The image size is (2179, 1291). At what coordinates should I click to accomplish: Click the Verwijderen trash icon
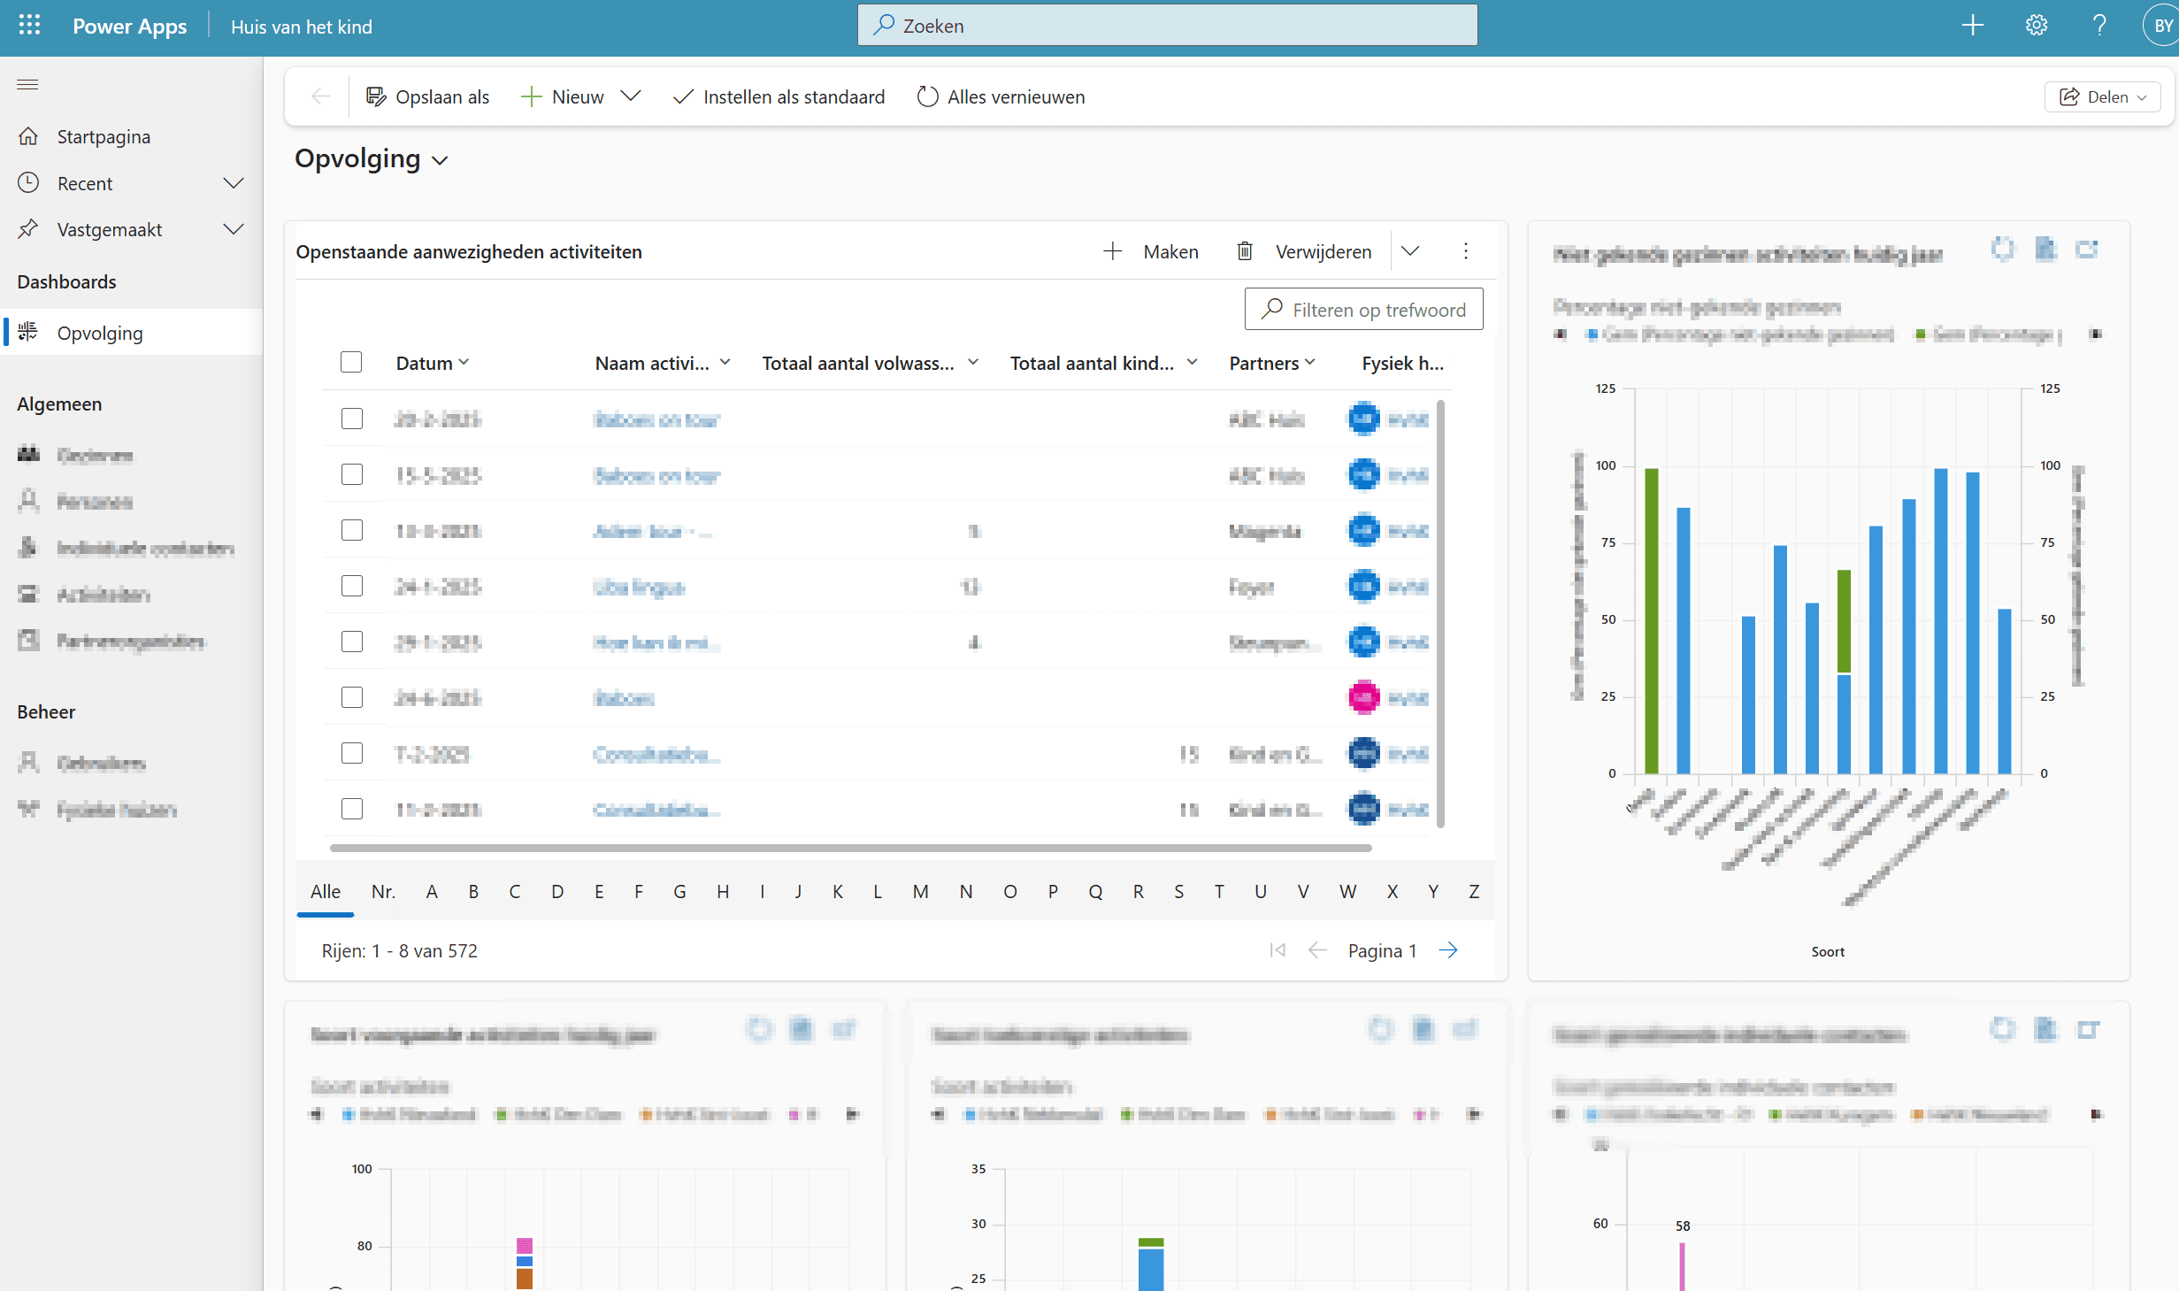tap(1244, 251)
